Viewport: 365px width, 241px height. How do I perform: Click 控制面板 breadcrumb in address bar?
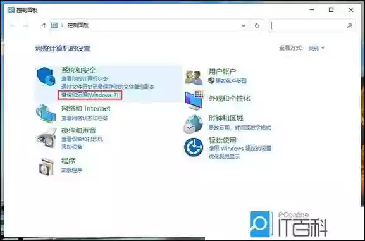pyautogui.click(x=78, y=25)
